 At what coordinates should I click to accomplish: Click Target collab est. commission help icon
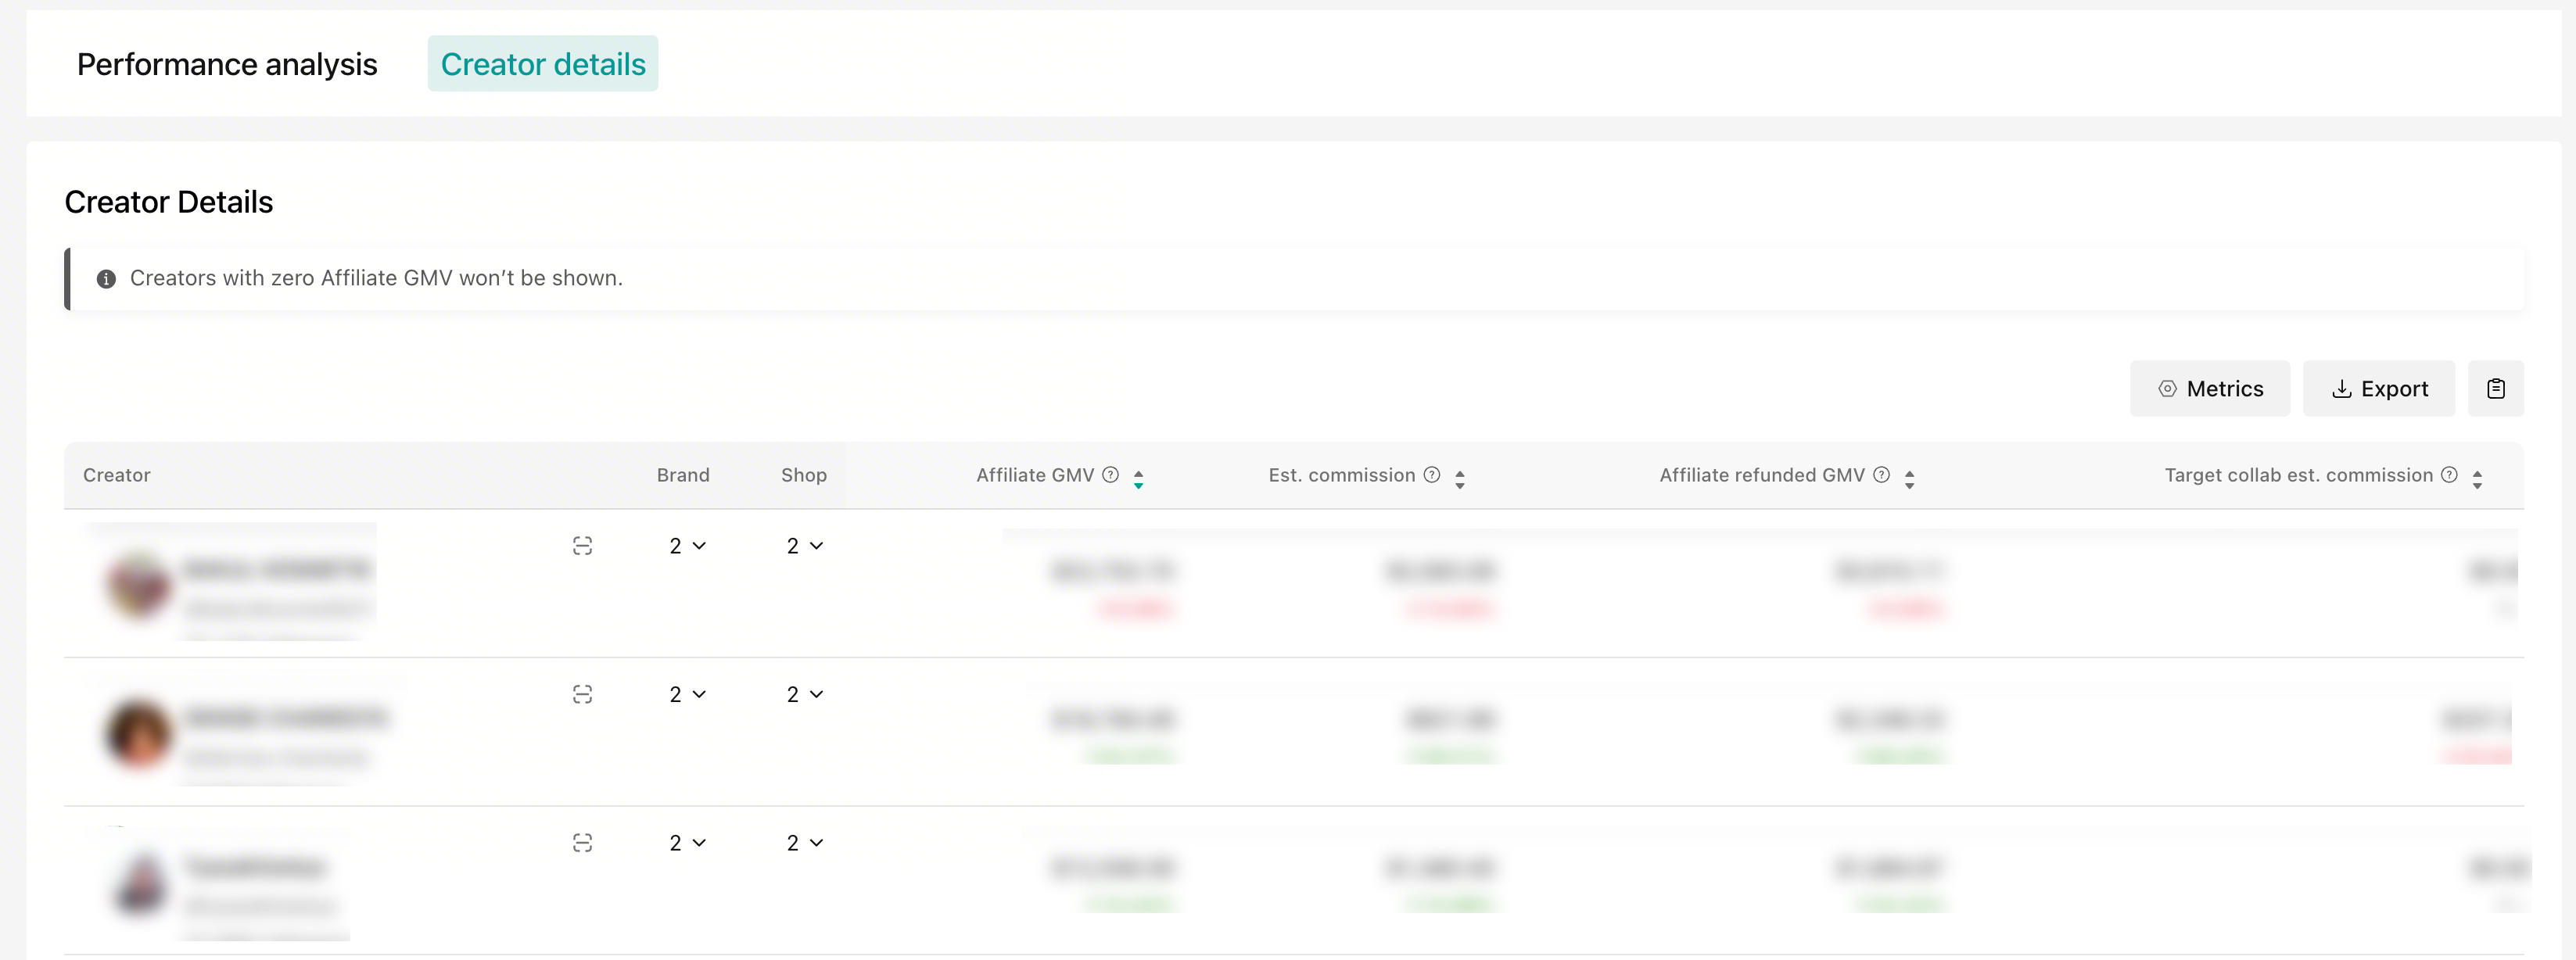(x=2449, y=475)
